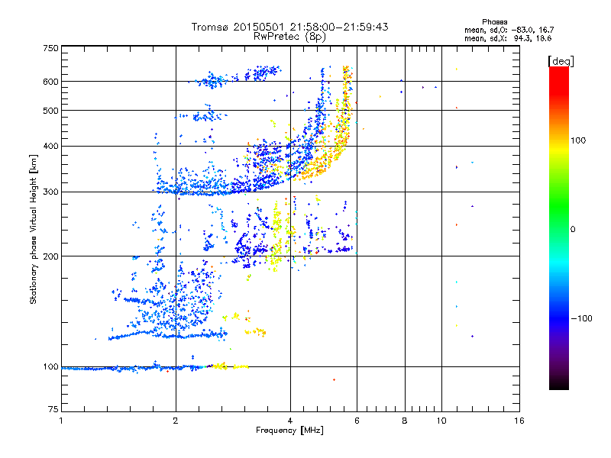Viewport: 611px width, 458px height.
Task: Click the x-axis tick label "6"
Action: click(357, 421)
